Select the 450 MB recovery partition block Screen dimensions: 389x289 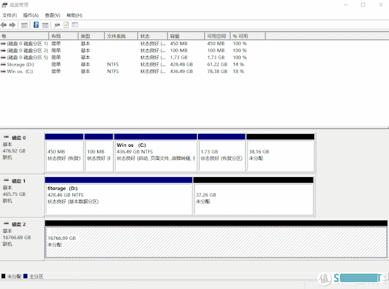click(64, 152)
